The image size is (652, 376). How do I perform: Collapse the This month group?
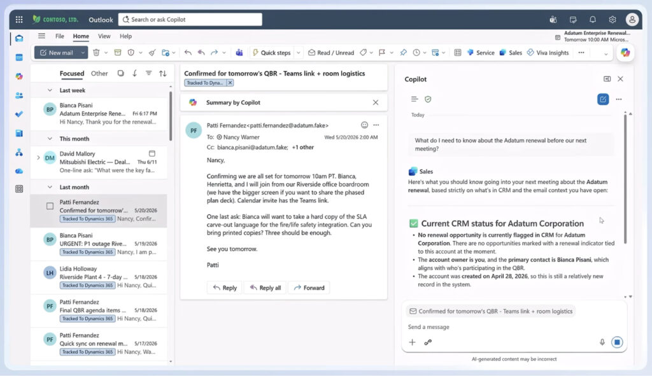pyautogui.click(x=50, y=139)
